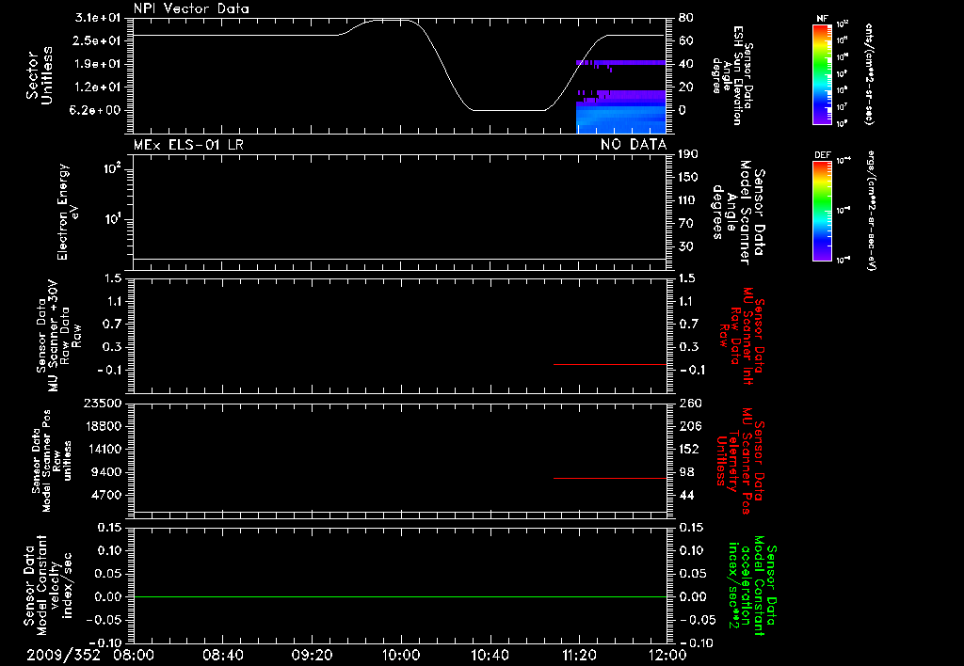Click the '260' telemetry tick label

click(690, 403)
